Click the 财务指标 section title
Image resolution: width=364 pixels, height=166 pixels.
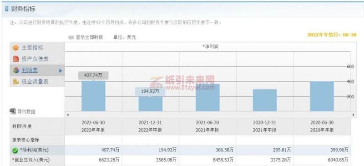click(23, 9)
